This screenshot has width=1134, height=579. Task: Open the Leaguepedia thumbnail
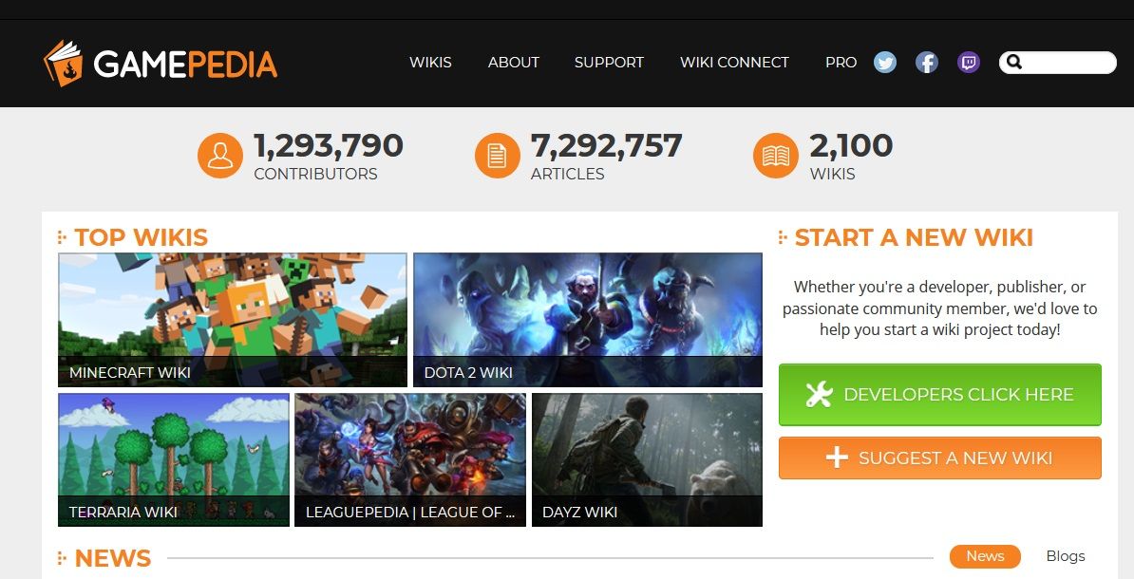(410, 459)
